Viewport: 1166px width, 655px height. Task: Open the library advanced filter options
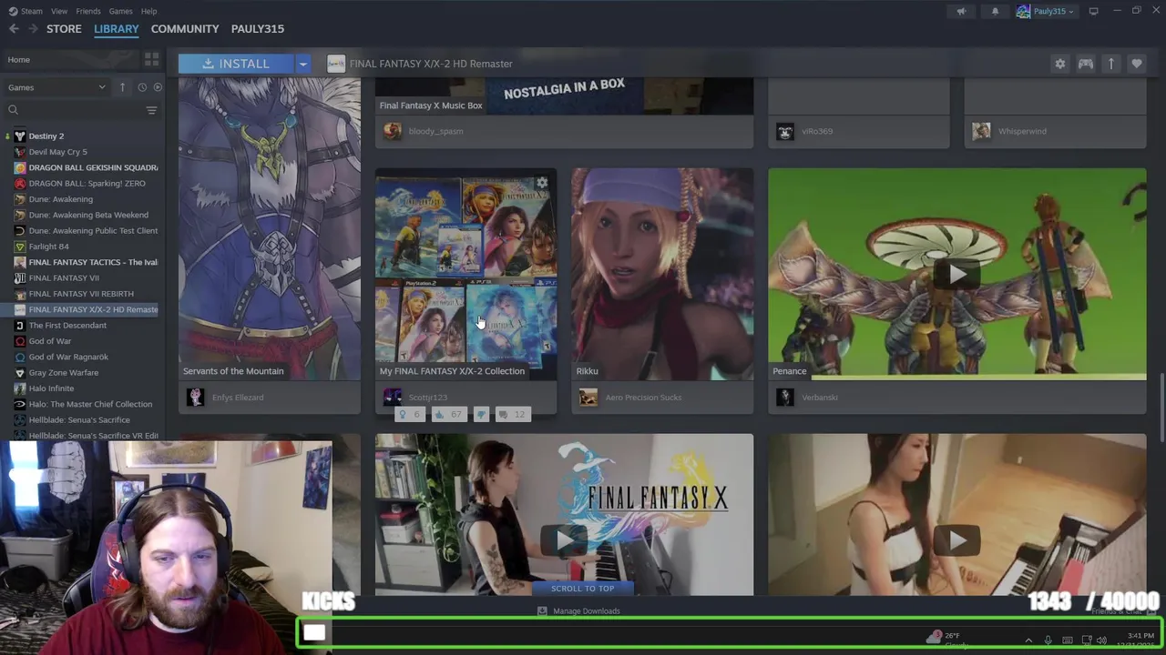[151, 110]
